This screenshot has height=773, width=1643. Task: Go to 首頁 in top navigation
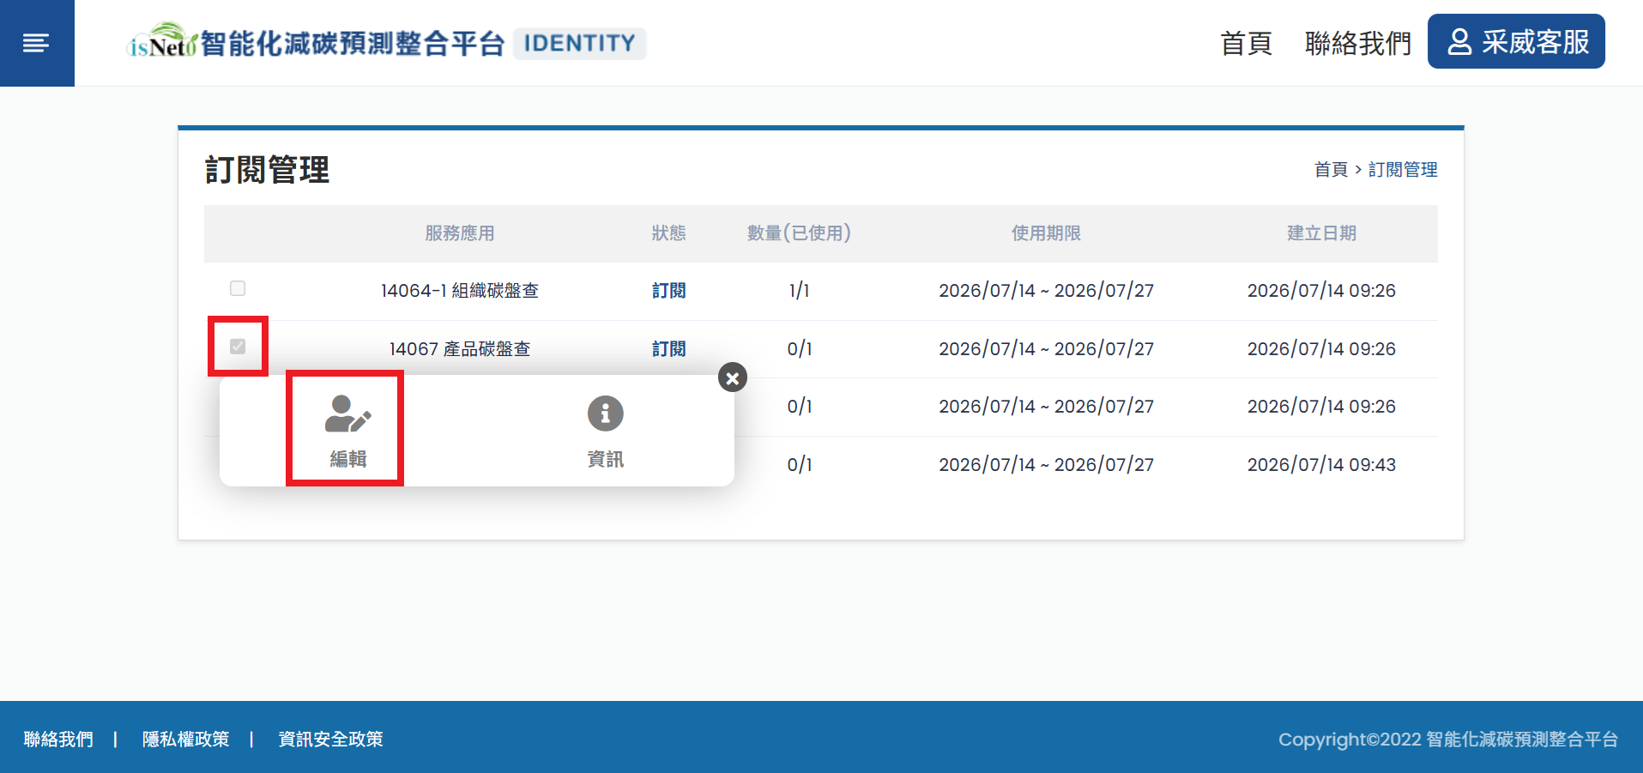pos(1246,43)
